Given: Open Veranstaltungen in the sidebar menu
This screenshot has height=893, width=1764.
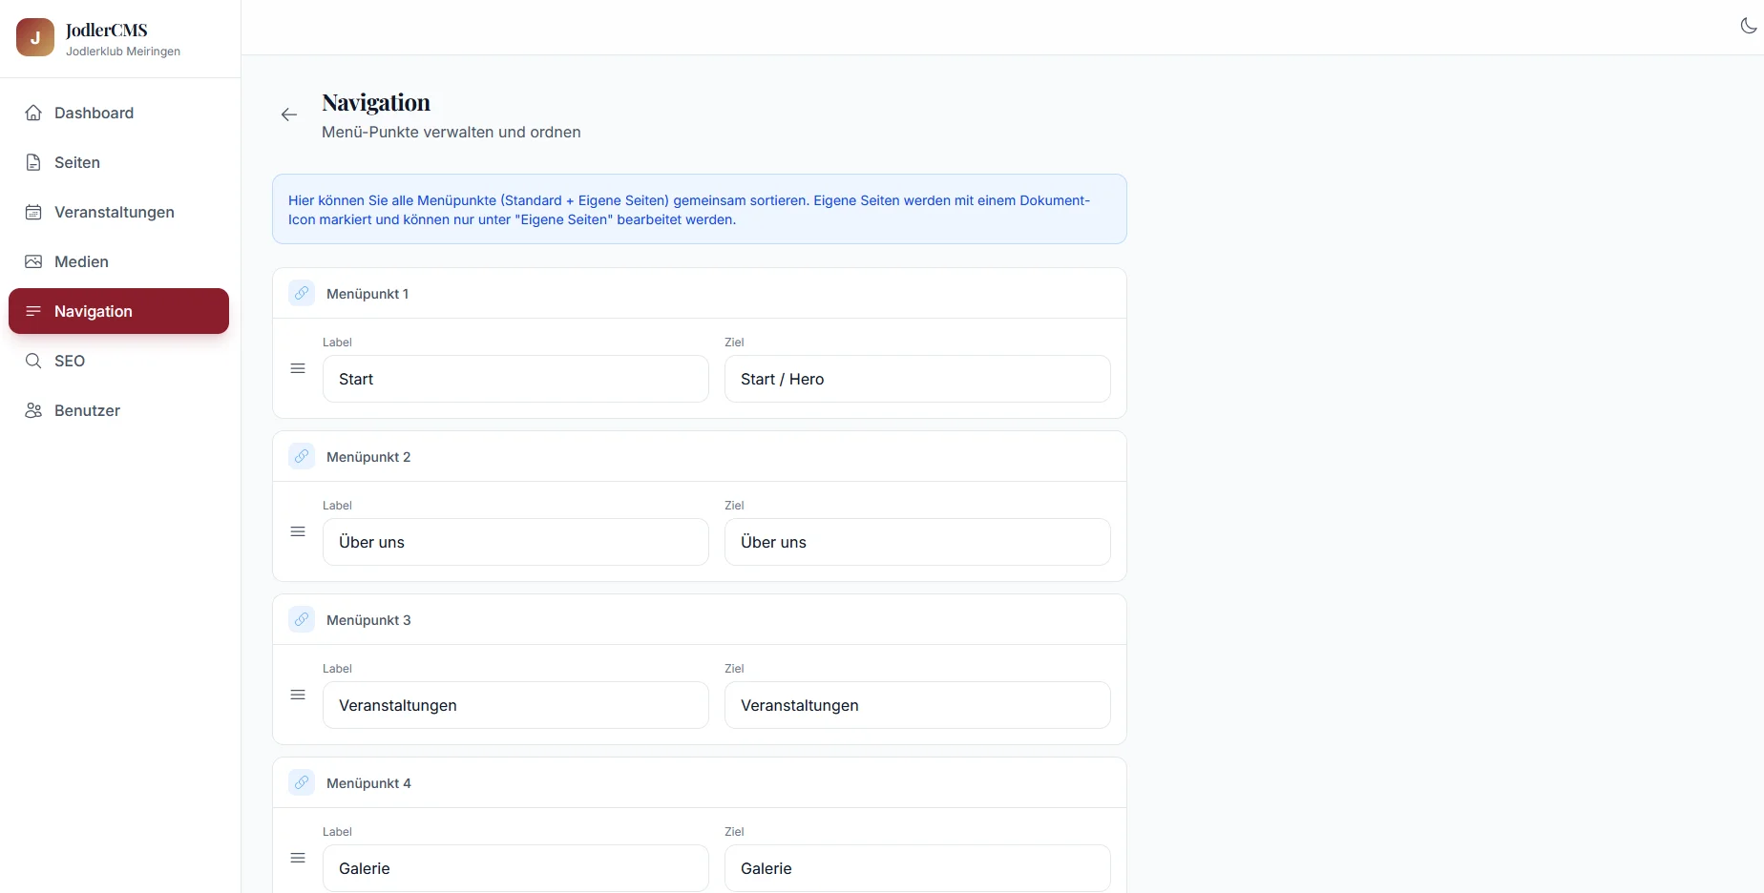Looking at the screenshot, I should (x=114, y=212).
